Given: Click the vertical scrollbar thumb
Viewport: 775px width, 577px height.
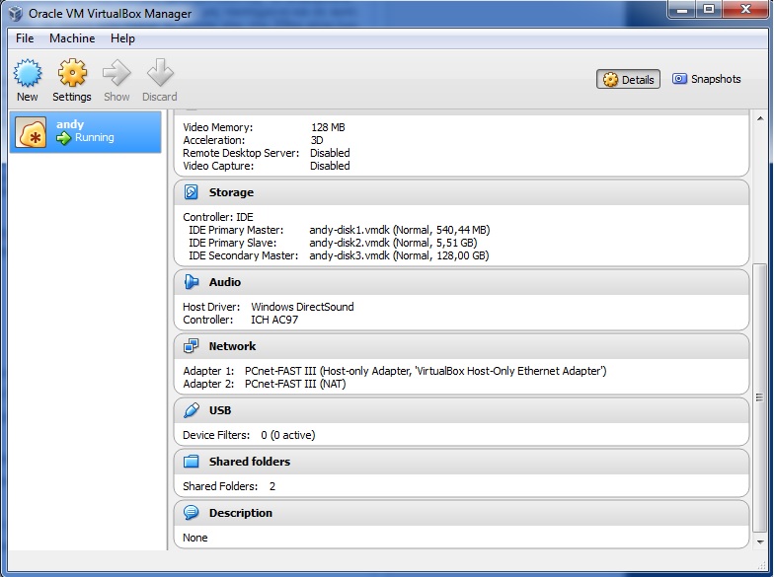Looking at the screenshot, I should coord(760,397).
